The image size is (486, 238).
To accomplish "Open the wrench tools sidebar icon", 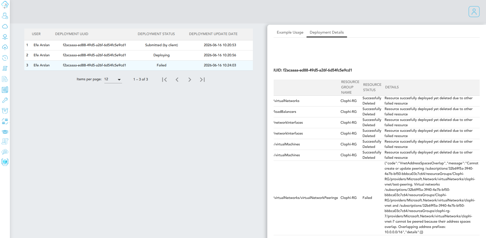I will (5, 100).
